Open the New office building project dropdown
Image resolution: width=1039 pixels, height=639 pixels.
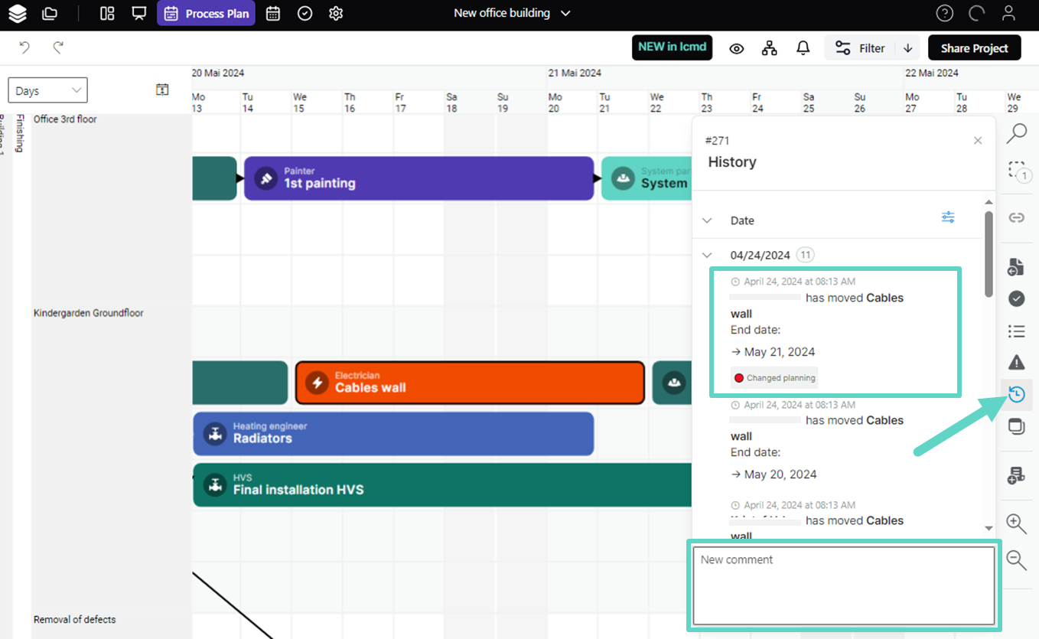512,13
